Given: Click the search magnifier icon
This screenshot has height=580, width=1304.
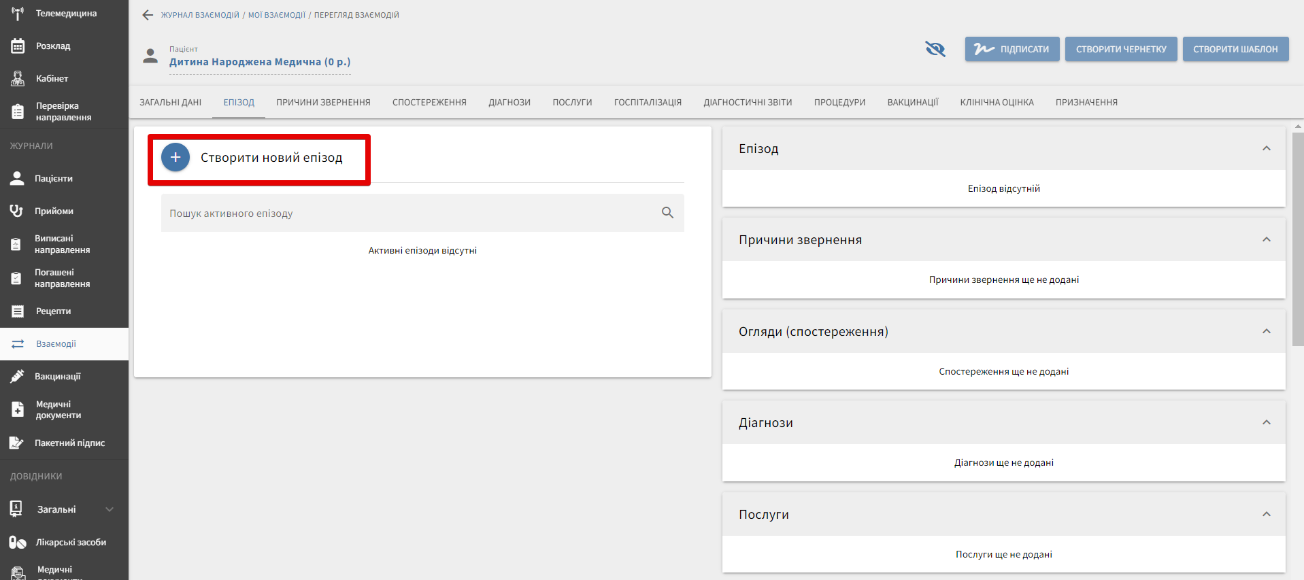Looking at the screenshot, I should click(667, 213).
